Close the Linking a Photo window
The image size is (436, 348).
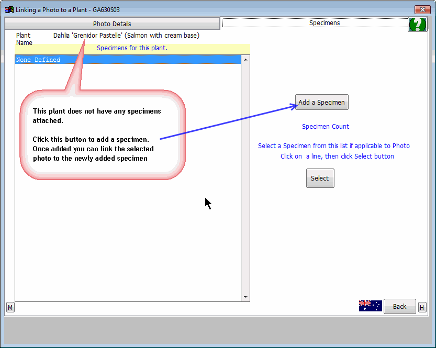(x=422, y=10)
